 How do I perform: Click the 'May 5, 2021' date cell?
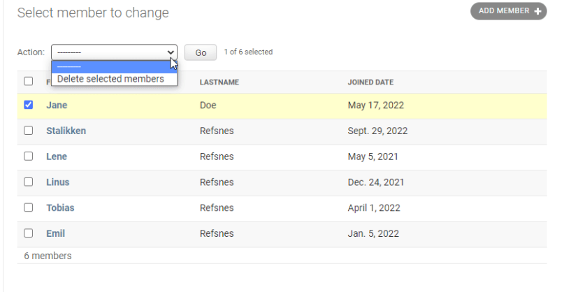click(x=373, y=156)
